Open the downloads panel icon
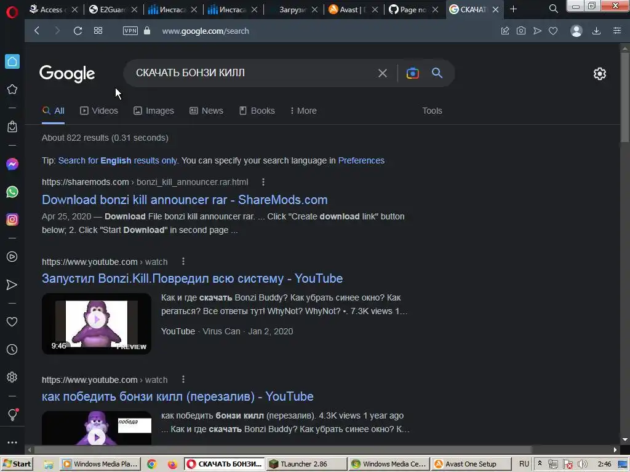This screenshot has width=630, height=472. click(597, 31)
